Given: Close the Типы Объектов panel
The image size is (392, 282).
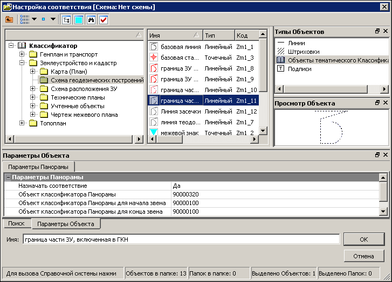Looking at the screenshot, I should (x=386, y=31).
